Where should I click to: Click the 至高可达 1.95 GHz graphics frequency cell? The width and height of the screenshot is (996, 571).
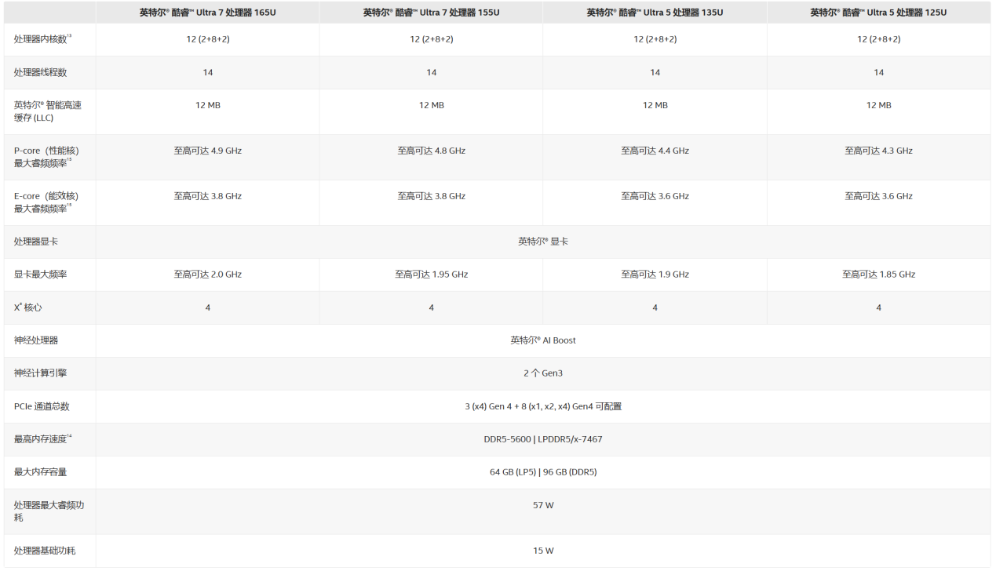tap(431, 275)
